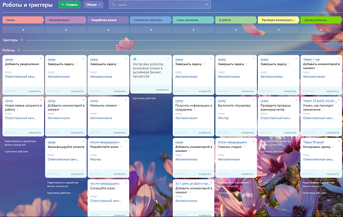
Task: Clear the search field with X icon
Action: click(206, 5)
